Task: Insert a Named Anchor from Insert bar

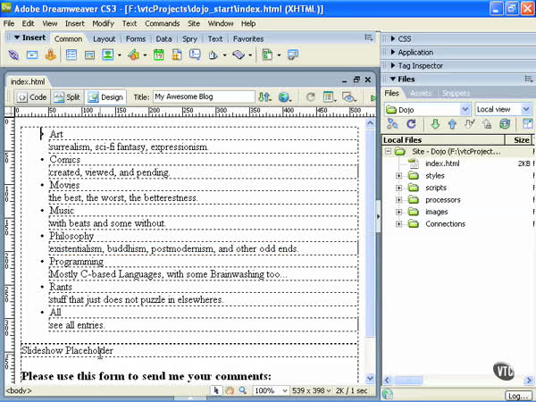Action: [51, 55]
